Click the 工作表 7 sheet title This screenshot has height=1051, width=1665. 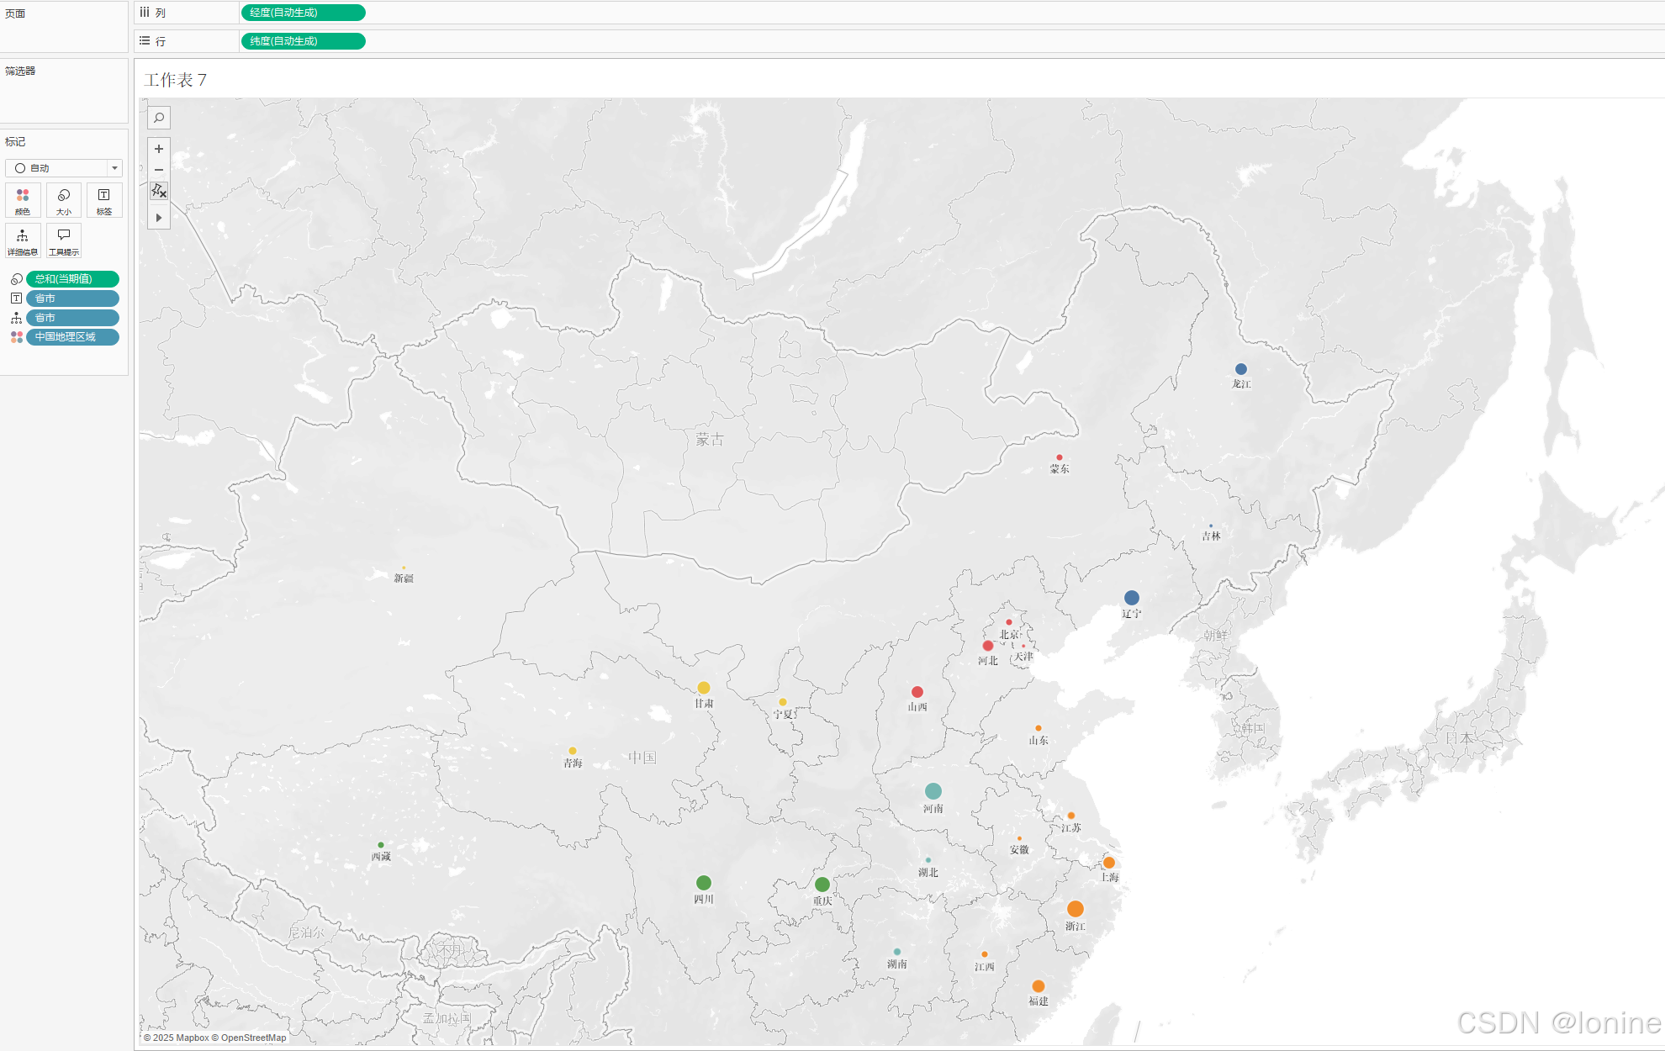(x=175, y=80)
